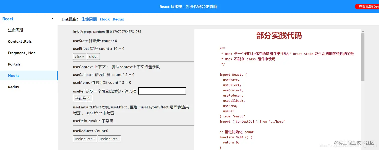Collapse the React sidebar section chevron
Screen dimensions: 379x150
52,18
